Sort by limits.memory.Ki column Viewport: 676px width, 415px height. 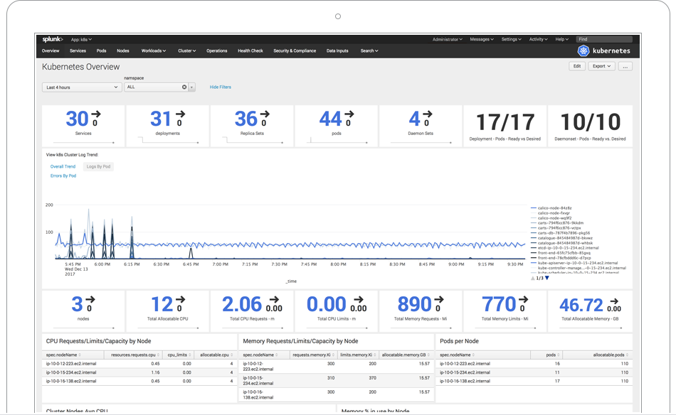coord(358,355)
